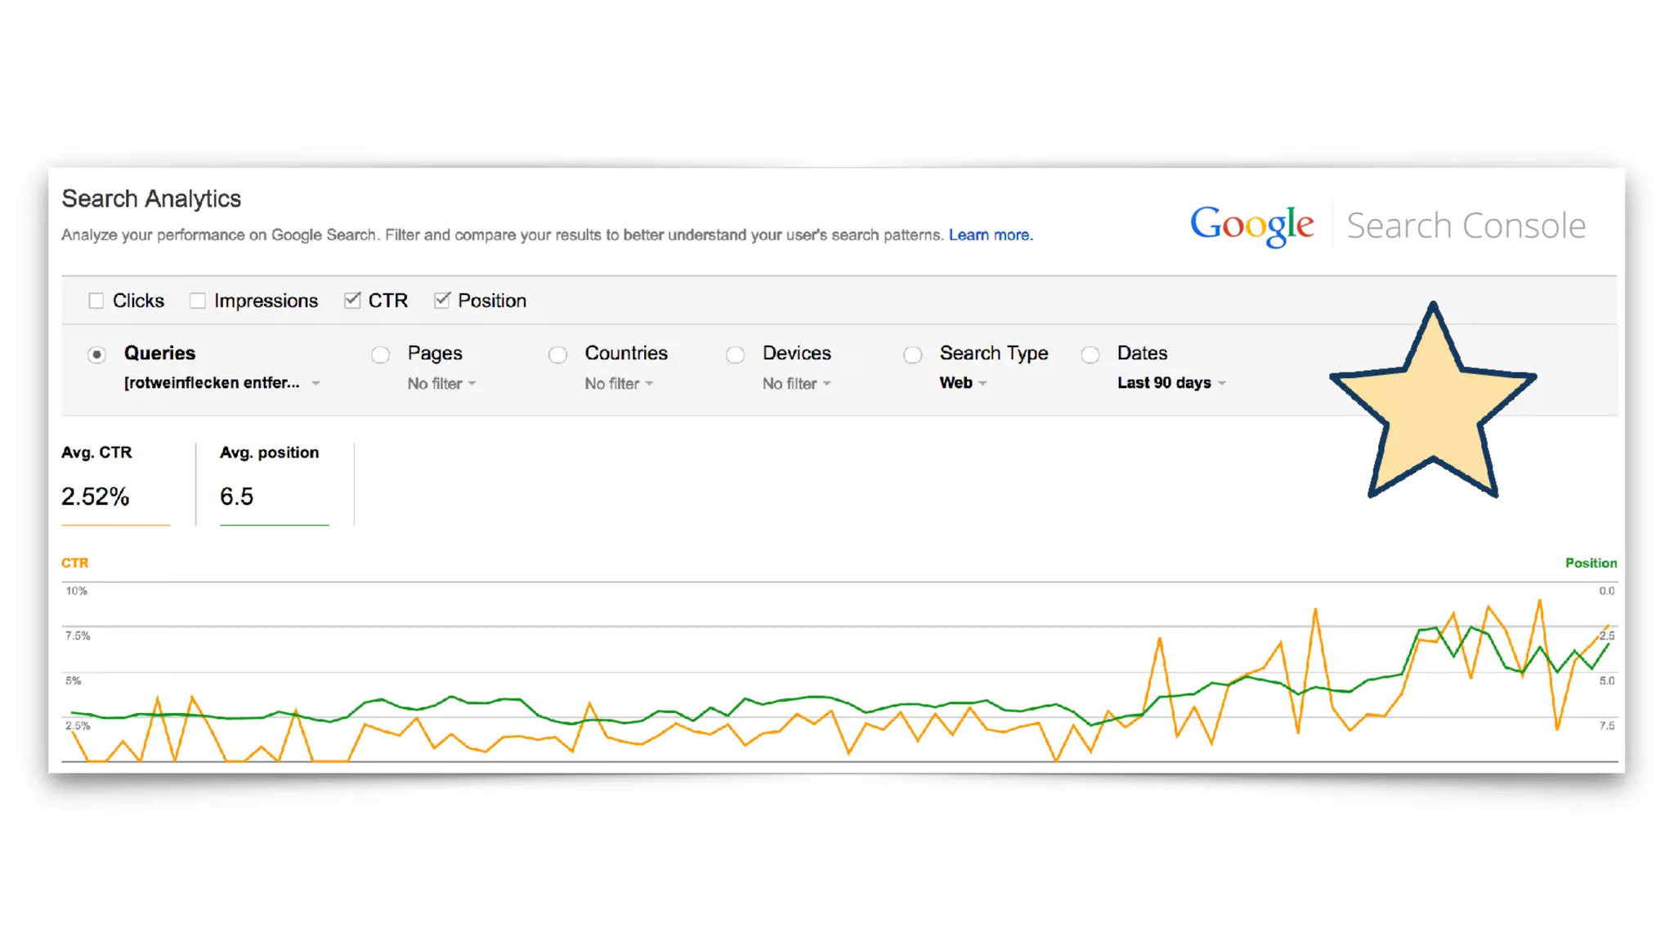Select the Devices radio button
Viewport: 1674px width, 941px height.
(735, 355)
